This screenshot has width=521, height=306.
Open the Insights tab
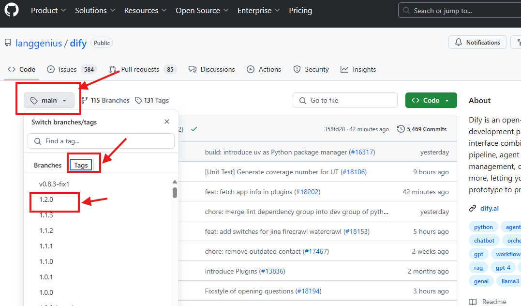(358, 69)
